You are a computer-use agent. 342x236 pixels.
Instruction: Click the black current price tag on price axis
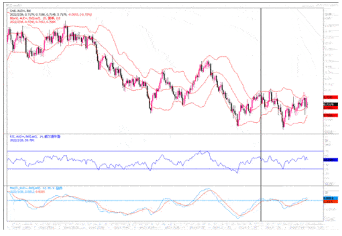[329, 105]
